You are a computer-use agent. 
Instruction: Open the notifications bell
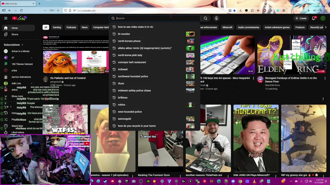pyautogui.click(x=313, y=18)
